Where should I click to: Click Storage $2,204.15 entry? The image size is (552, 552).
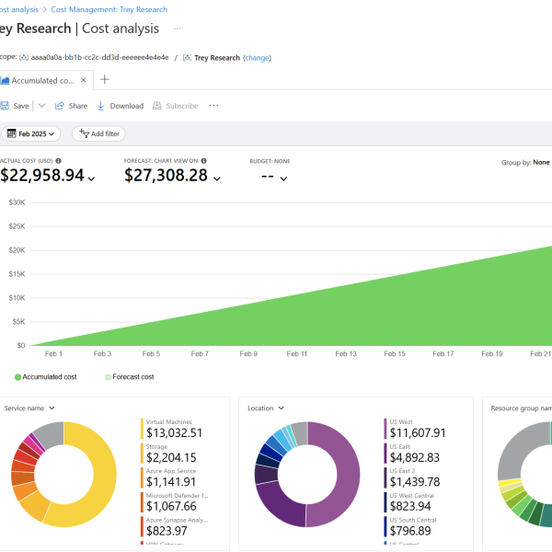click(x=168, y=453)
